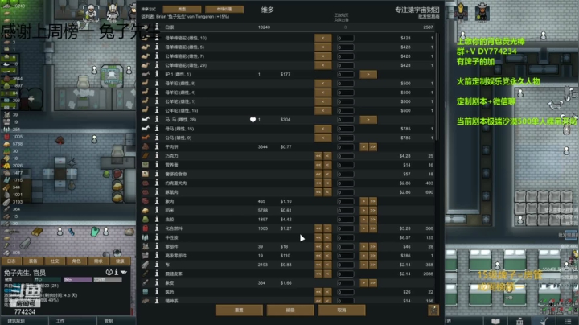The height and width of the screenshot is (325, 579).
Task: Open info for the donkey $177 row
Action: pyautogui.click(x=157, y=74)
